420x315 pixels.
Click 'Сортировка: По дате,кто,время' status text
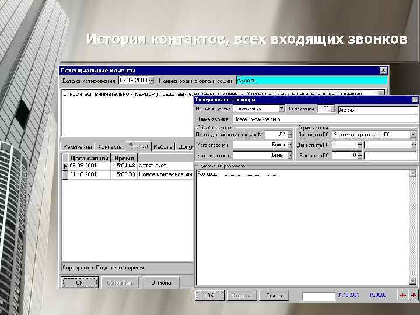click(x=103, y=268)
